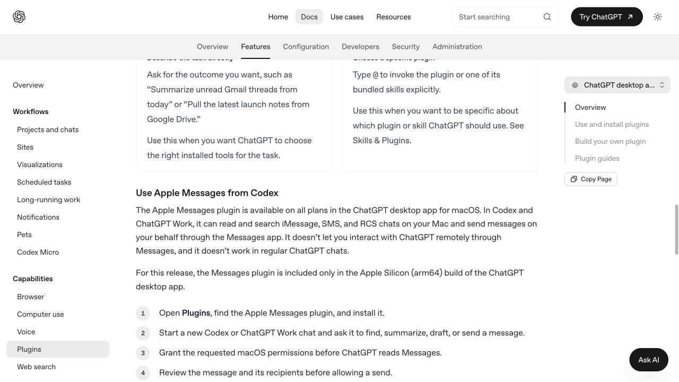This screenshot has height=382, width=679.
Task: Click the OpenAI logo icon
Action: point(19,17)
